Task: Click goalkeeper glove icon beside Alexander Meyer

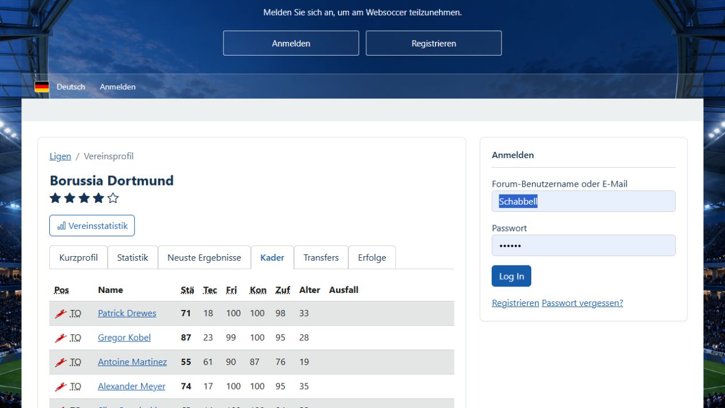Action: tap(61, 387)
